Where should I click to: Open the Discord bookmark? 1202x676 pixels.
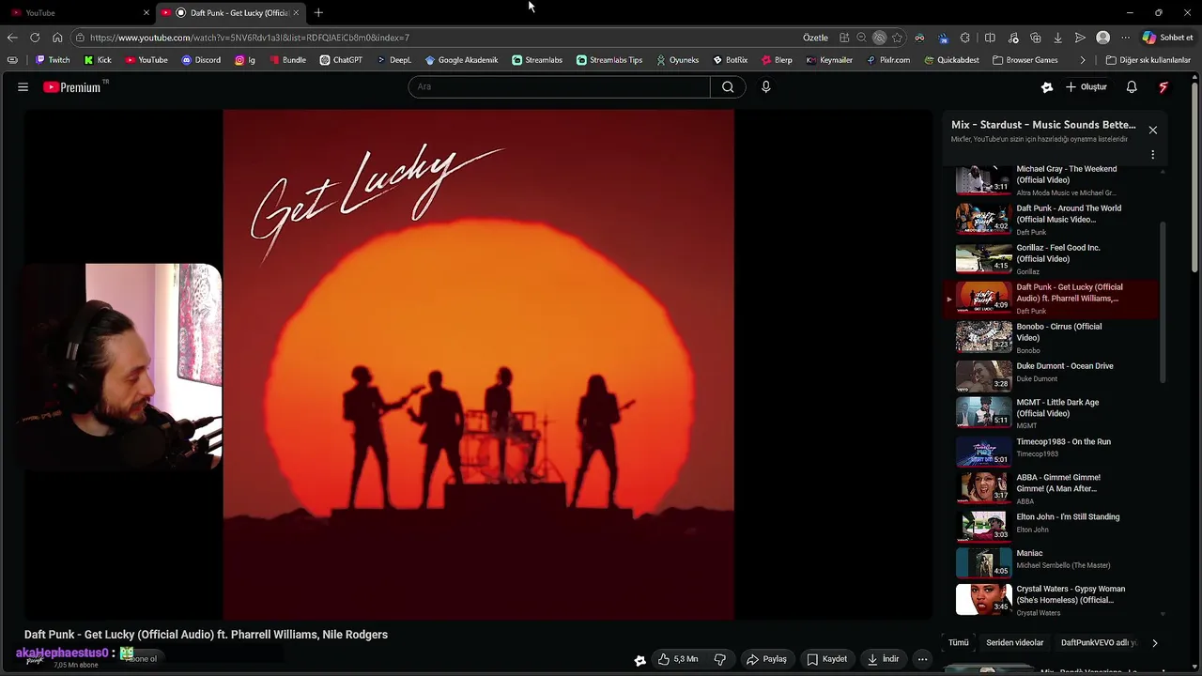click(x=201, y=60)
